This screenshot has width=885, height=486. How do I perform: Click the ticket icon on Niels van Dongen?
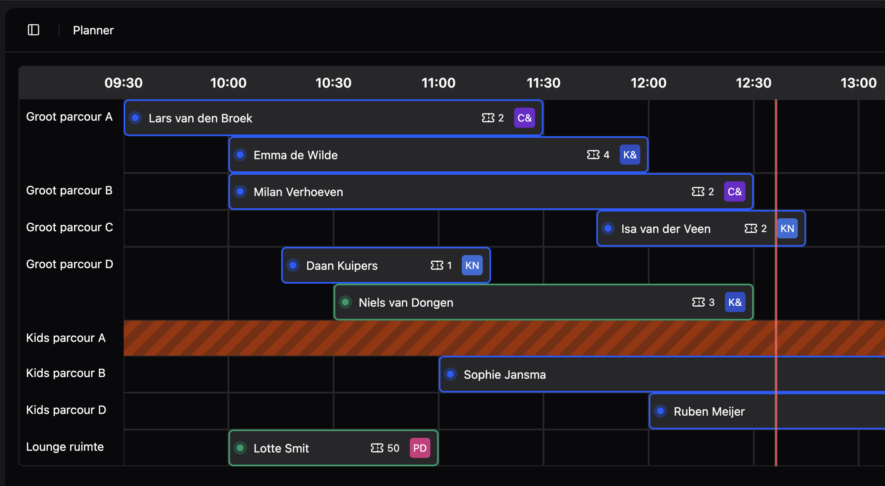point(698,302)
